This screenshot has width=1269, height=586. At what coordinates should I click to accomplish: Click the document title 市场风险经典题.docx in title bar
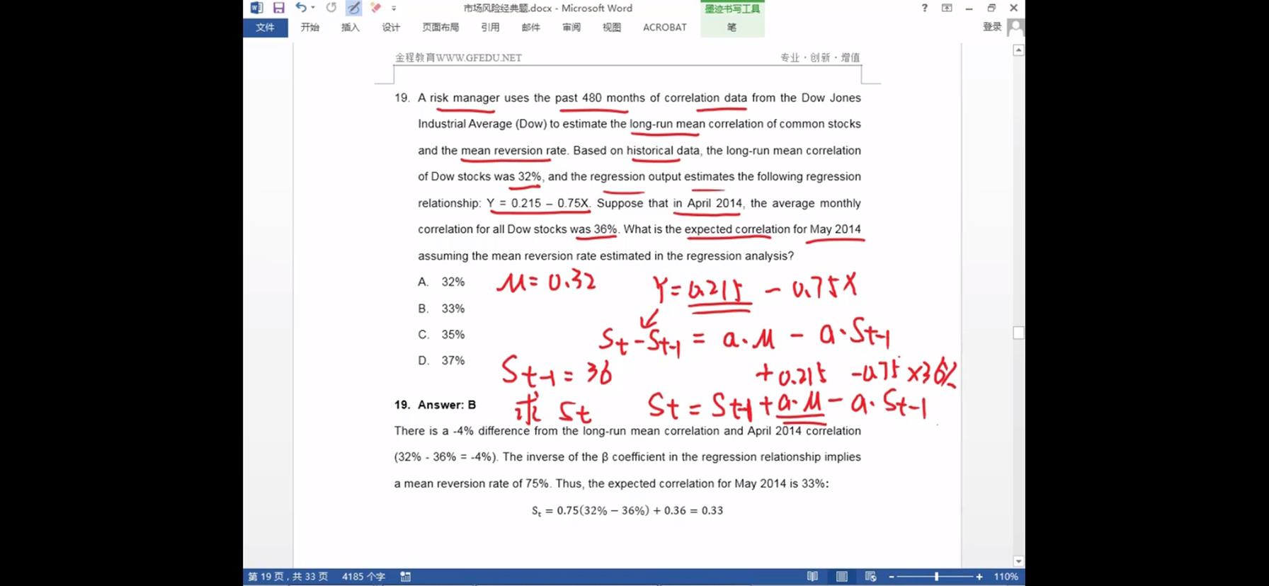(x=508, y=8)
